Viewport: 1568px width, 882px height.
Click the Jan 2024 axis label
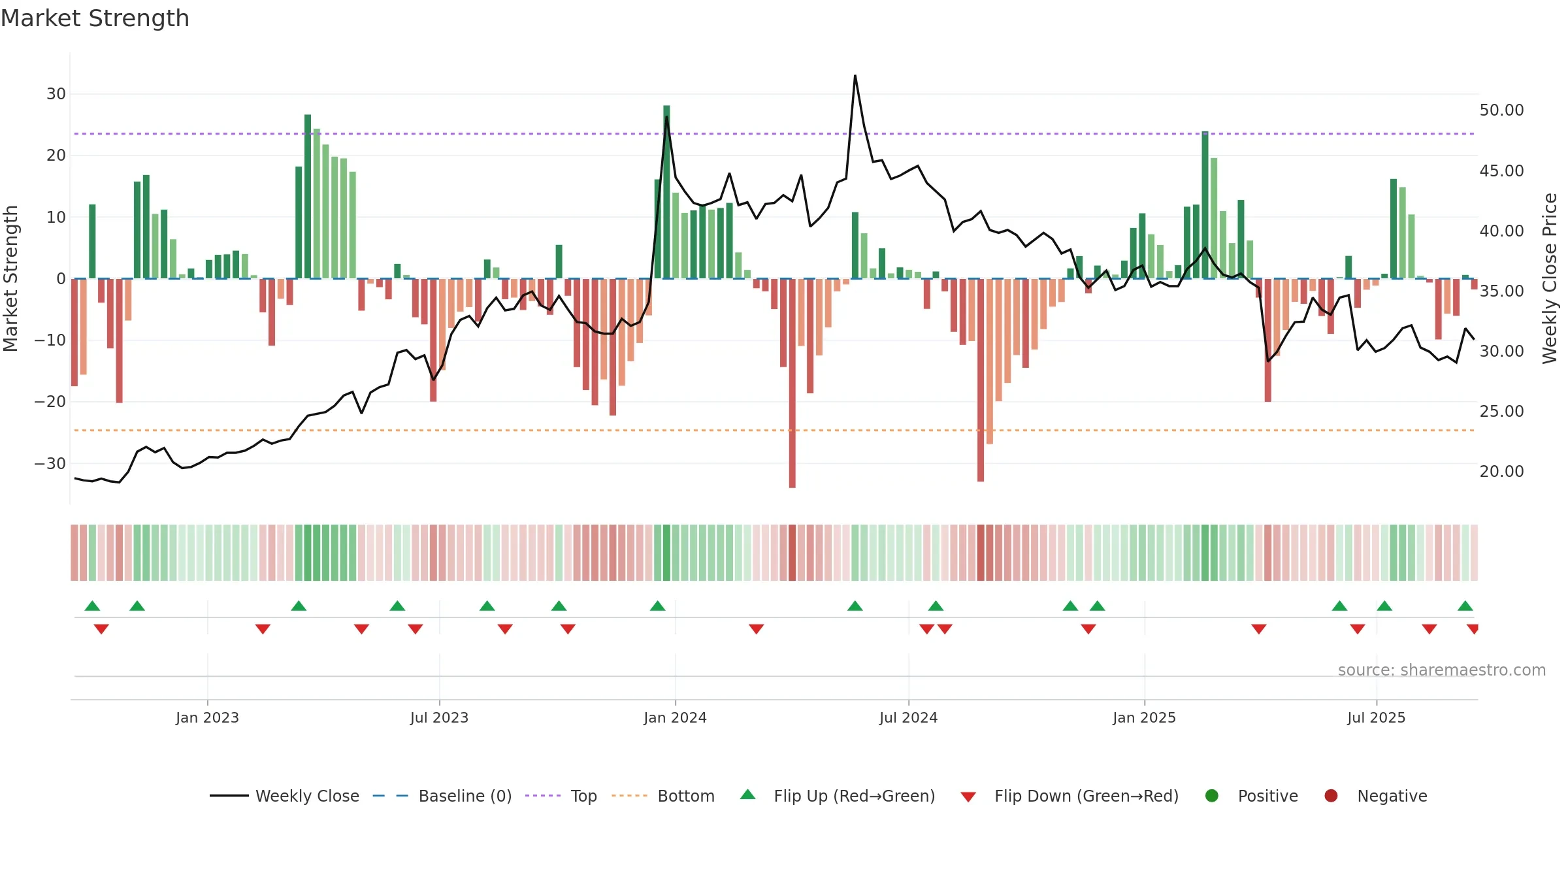(675, 717)
